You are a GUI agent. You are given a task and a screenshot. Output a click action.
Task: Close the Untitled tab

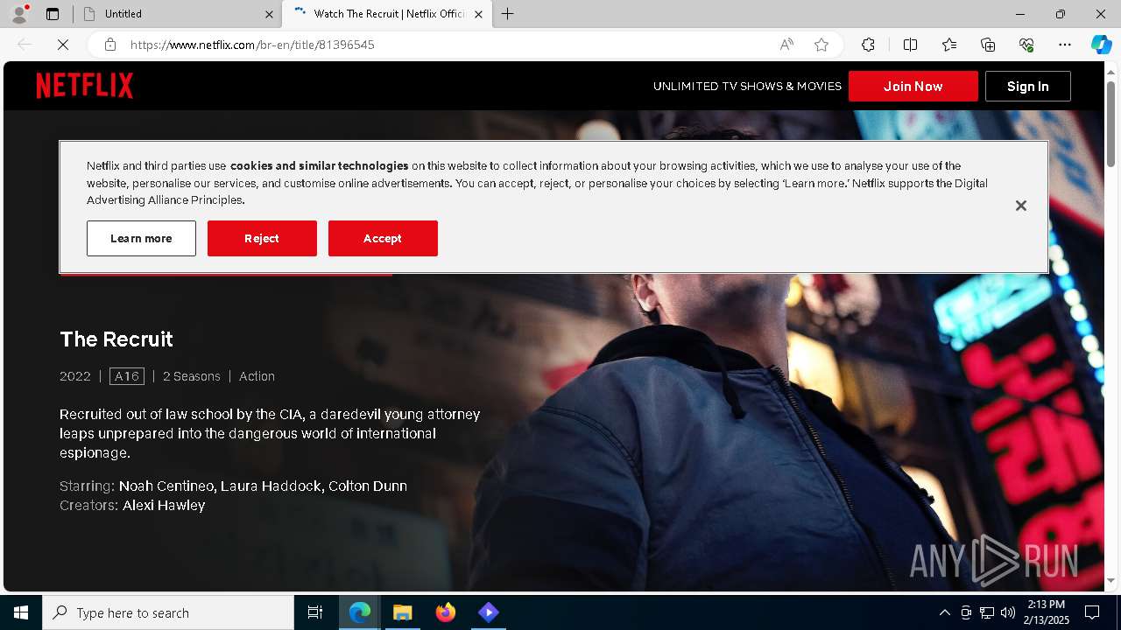click(269, 14)
